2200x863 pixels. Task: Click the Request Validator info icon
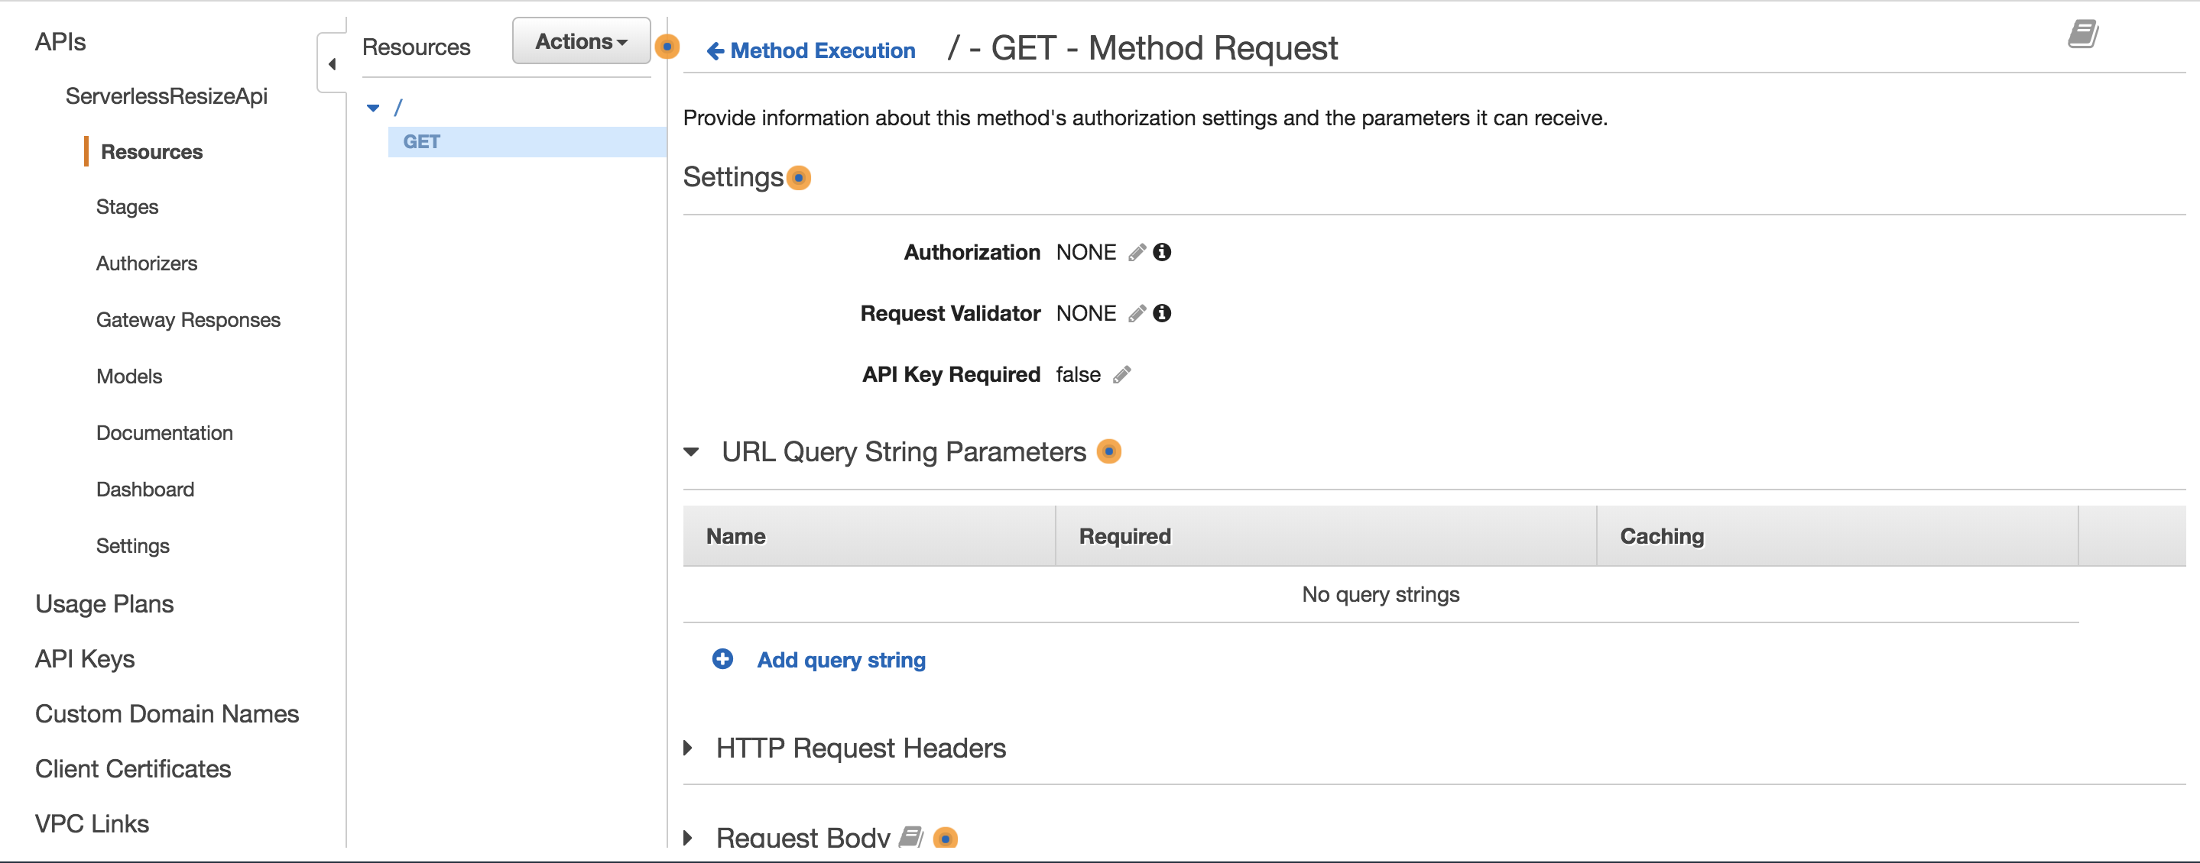click(x=1161, y=314)
